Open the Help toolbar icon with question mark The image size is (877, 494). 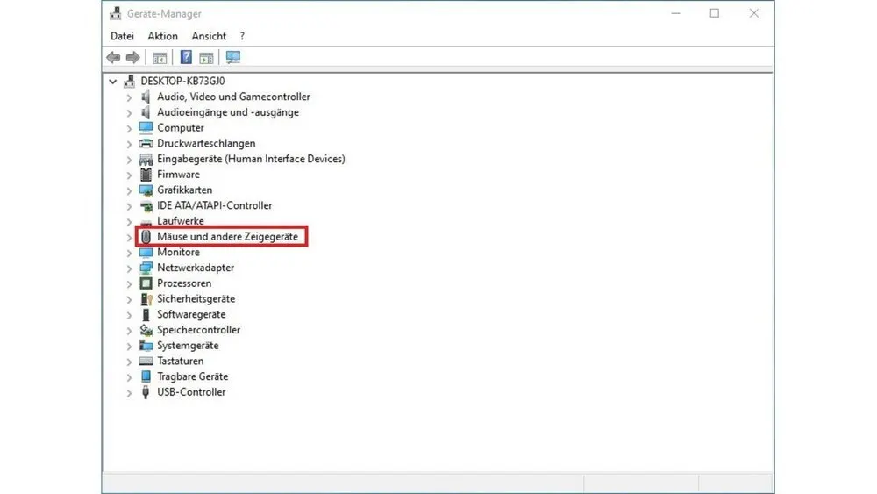tap(186, 57)
